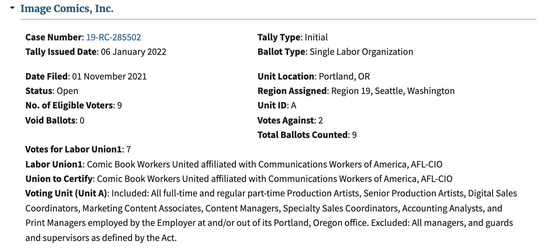Click the Case Number label
546x250 pixels.
pyautogui.click(x=54, y=37)
